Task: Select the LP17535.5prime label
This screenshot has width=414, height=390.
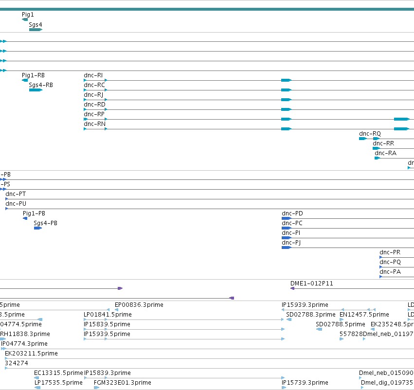Action: tap(58, 383)
